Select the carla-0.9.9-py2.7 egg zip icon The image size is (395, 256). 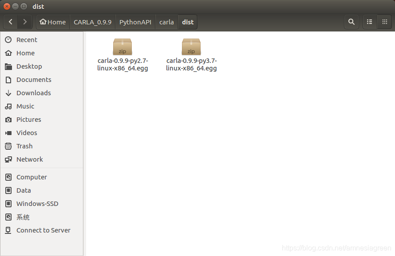pos(122,47)
